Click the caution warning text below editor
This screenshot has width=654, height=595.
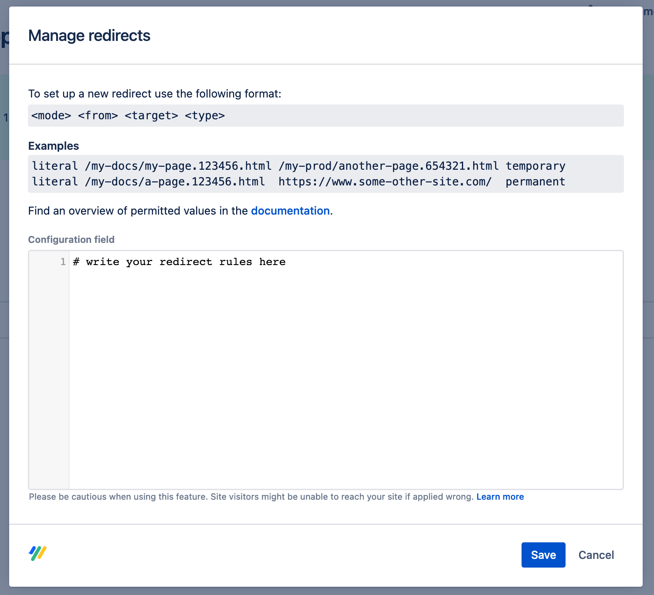pyautogui.click(x=251, y=497)
